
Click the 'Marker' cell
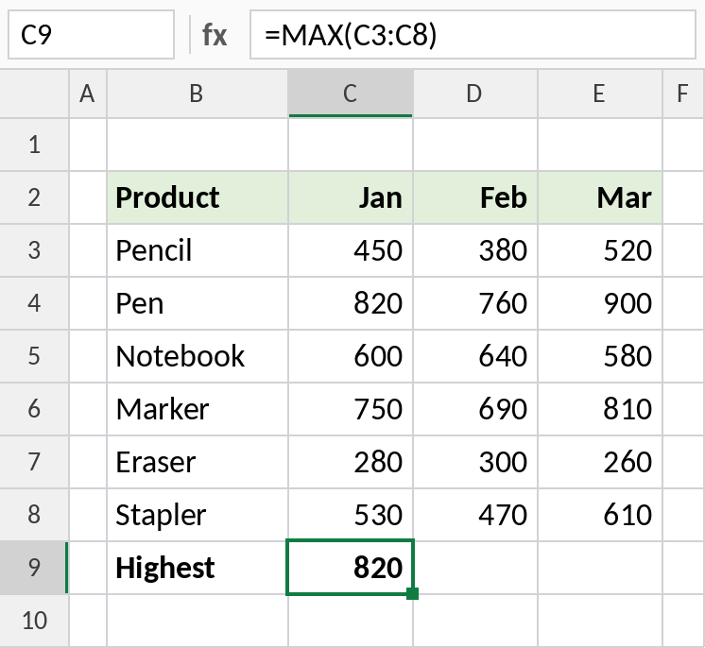[198, 409]
